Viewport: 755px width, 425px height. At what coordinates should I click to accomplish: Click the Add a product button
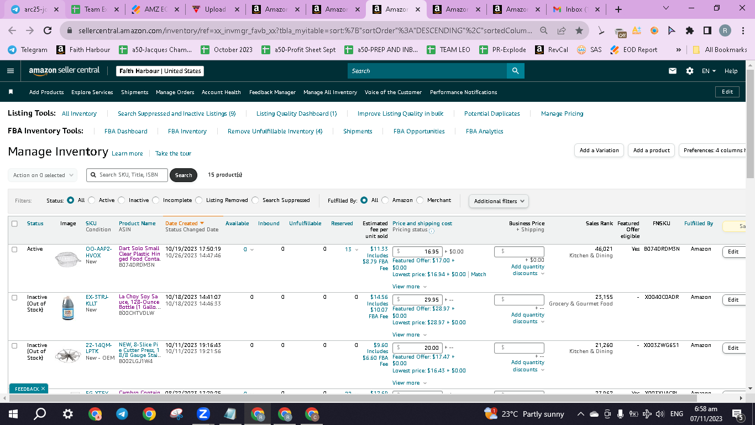tap(651, 151)
